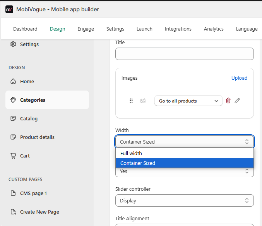
Task: Select the highlighted 'Container Sized' option
Action: coord(185,163)
